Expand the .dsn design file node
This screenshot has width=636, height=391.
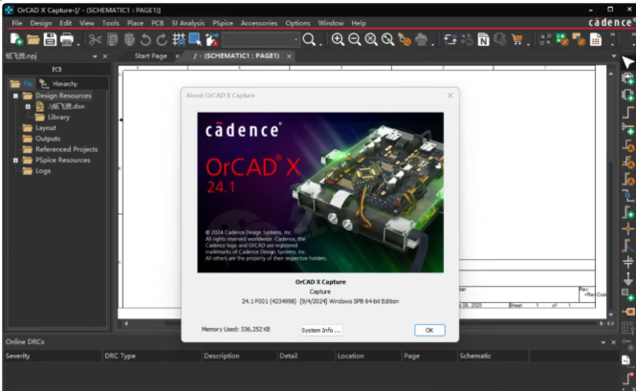click(28, 106)
